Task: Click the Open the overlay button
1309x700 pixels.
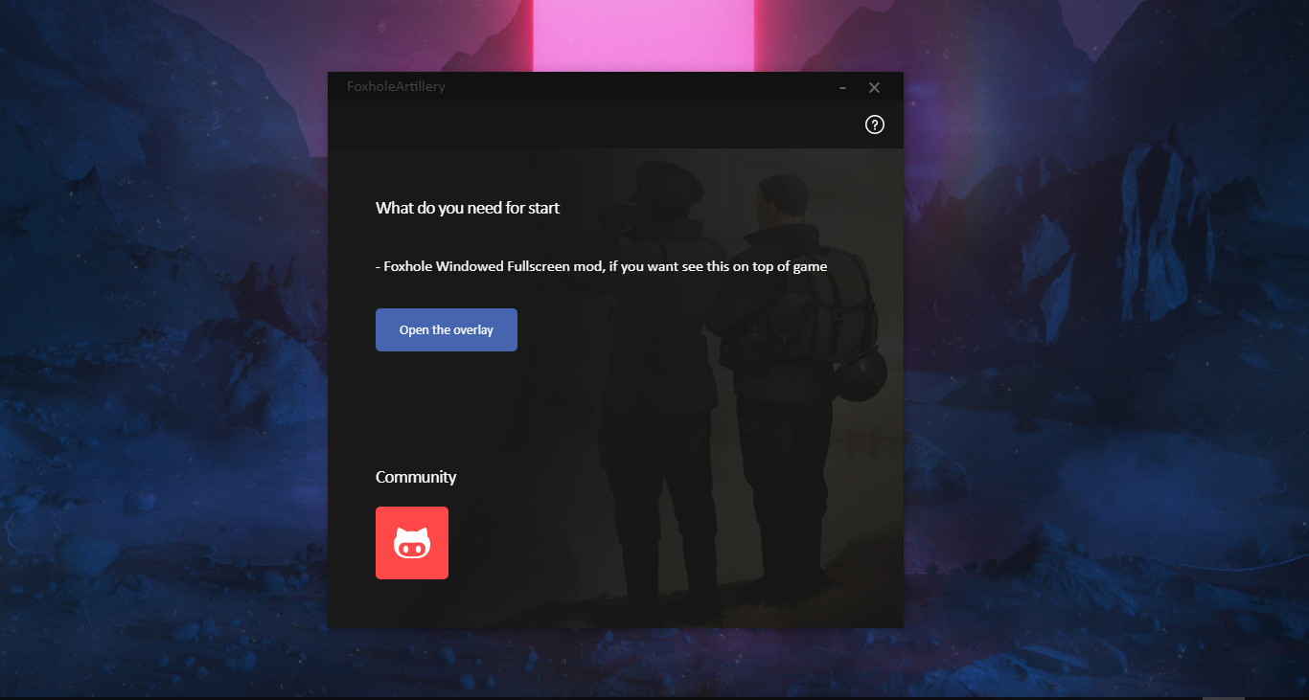Action: 447,329
